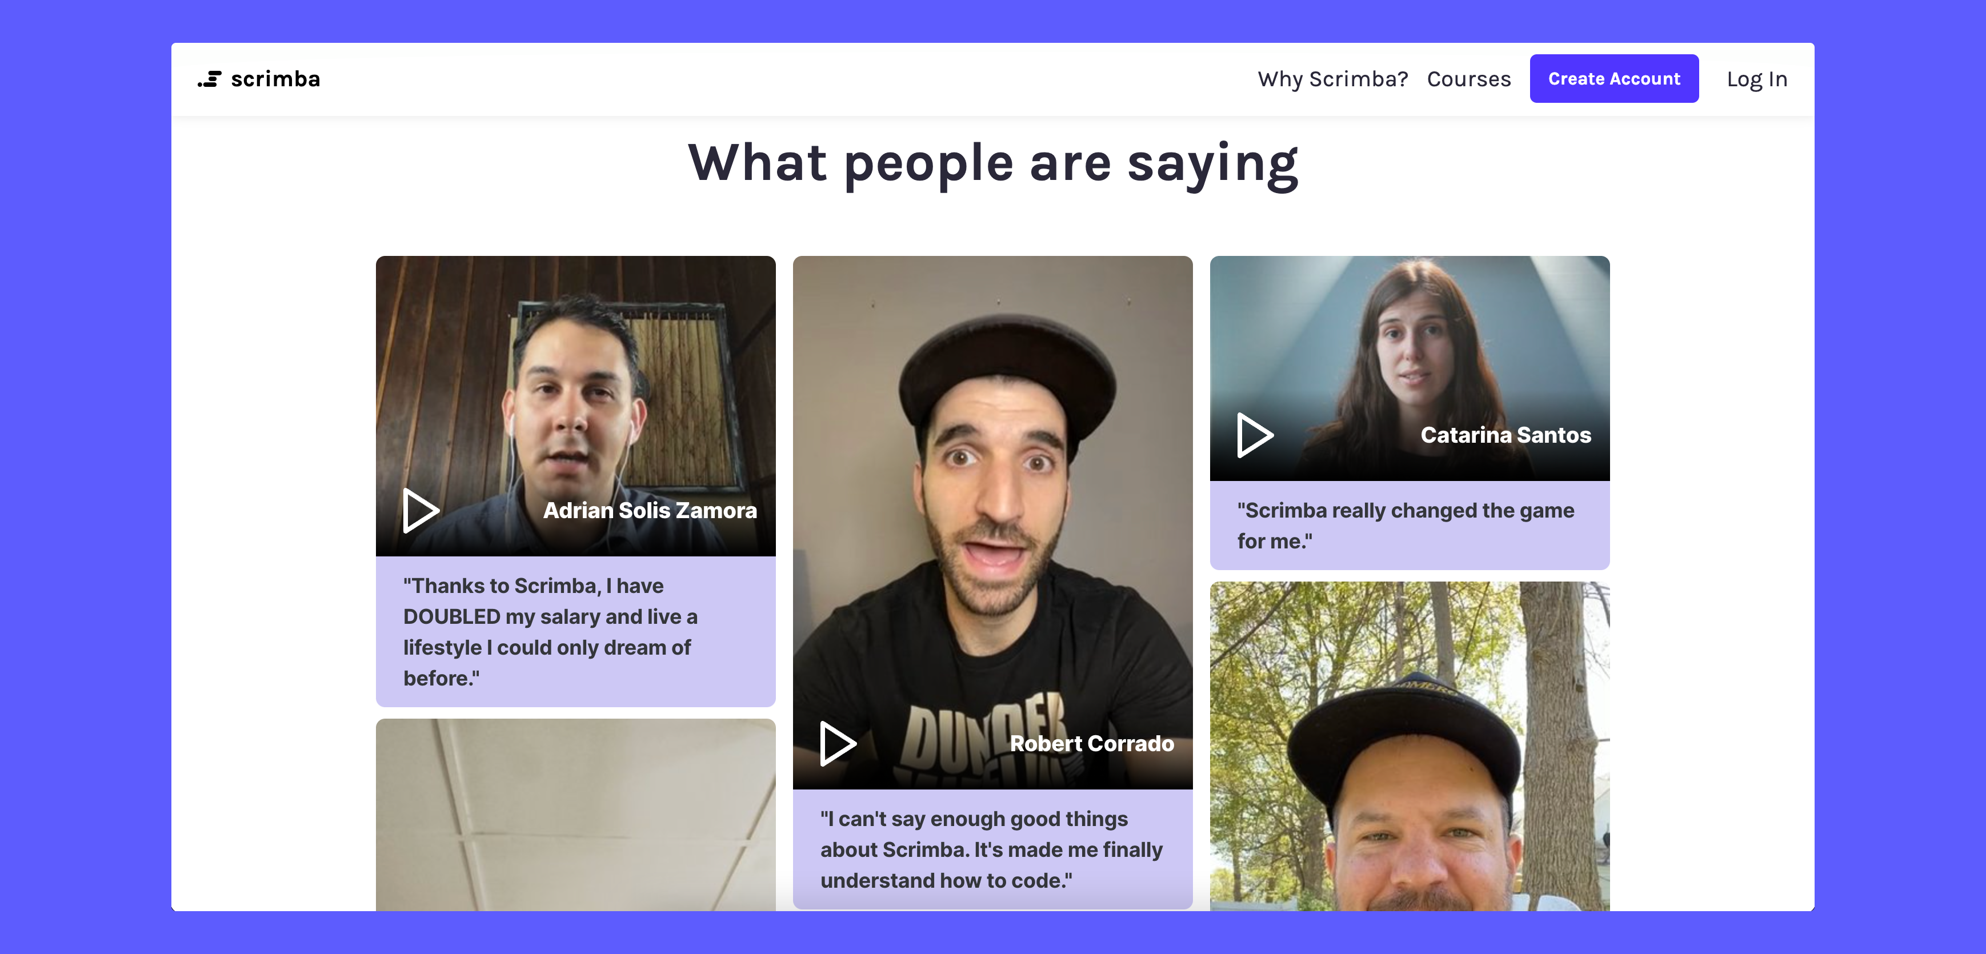This screenshot has width=1986, height=954.
Task: Play Robert Corrado's testimonial video
Action: click(x=838, y=744)
